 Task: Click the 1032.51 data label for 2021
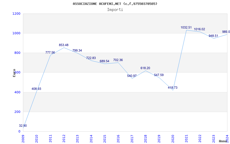[186, 27]
